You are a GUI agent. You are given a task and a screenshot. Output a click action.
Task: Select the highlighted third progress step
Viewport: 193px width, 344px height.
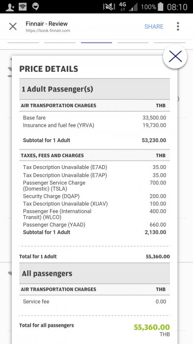tap(96, 43)
